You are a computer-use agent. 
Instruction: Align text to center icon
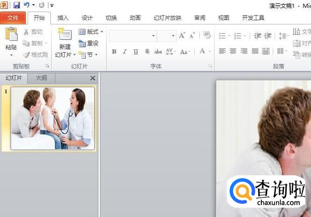pos(233,51)
